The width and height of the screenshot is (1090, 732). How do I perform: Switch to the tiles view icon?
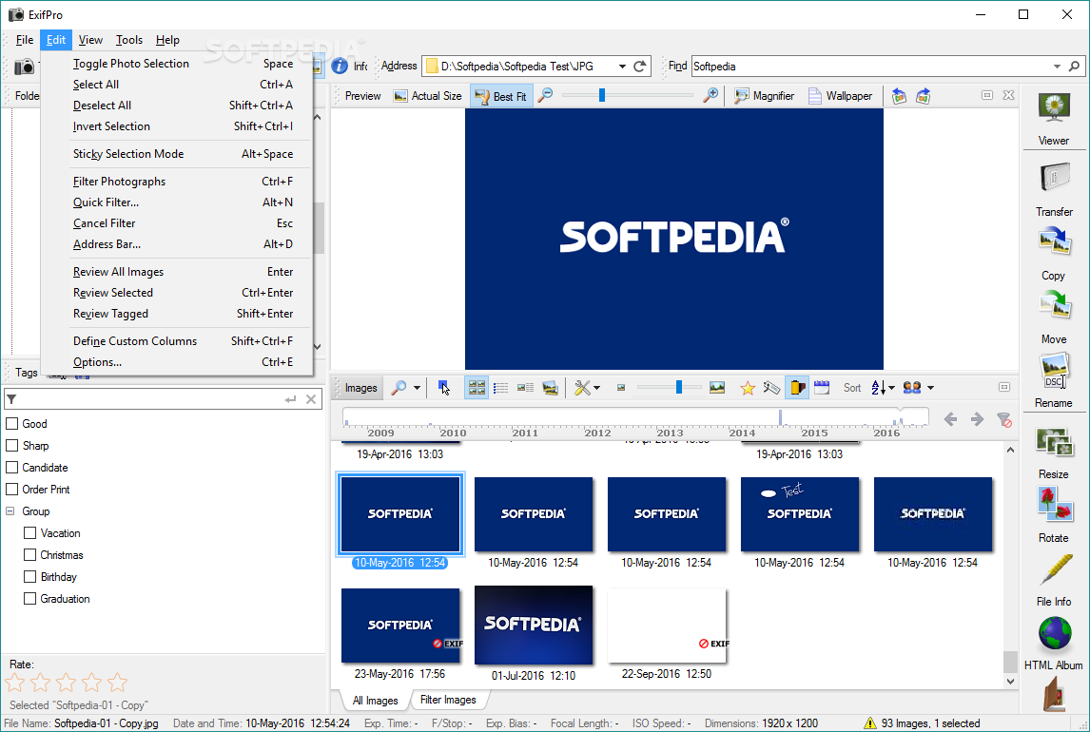pyautogui.click(x=526, y=388)
